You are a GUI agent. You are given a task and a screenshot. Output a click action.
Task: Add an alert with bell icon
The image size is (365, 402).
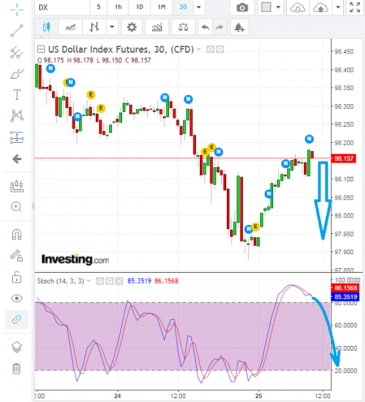click(x=239, y=27)
